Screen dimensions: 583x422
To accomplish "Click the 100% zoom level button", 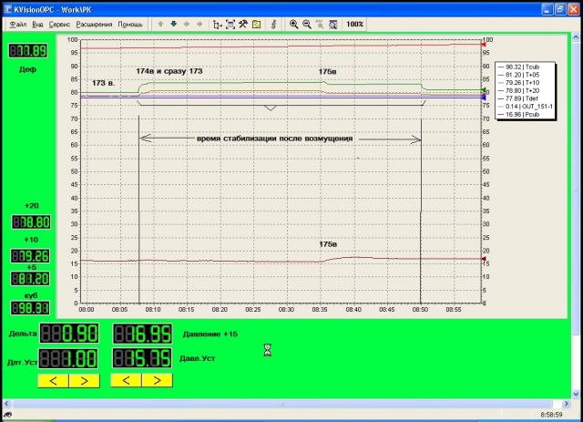I will tap(356, 24).
